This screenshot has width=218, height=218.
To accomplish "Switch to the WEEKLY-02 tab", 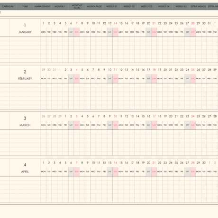I will [x=129, y=7].
